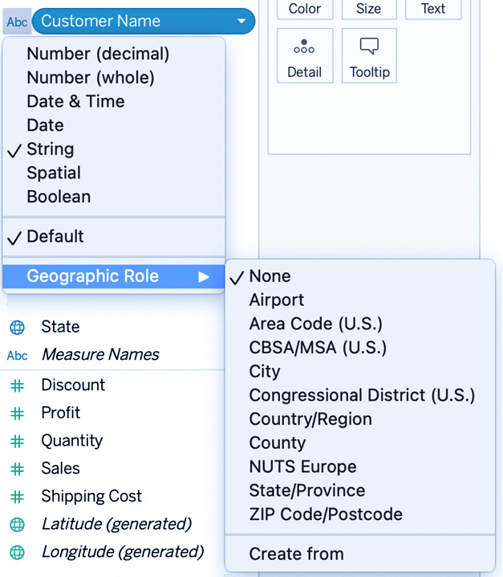Click the Text marks card button
The width and height of the screenshot is (503, 577).
(x=433, y=9)
